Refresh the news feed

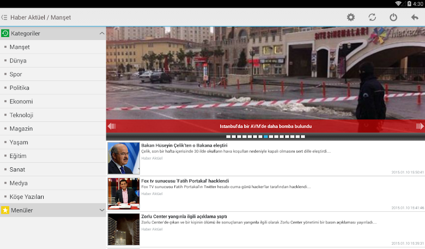pos(372,17)
